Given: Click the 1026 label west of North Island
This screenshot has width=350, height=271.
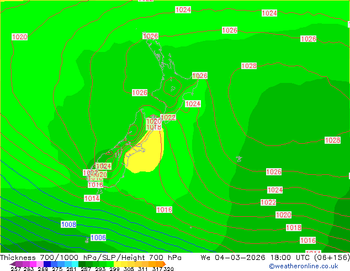Looking at the screenshot, I should click(x=140, y=92).
